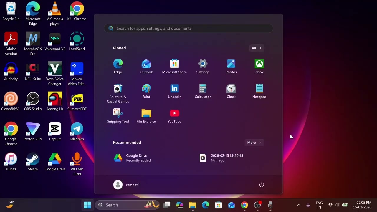Select the Voxal Voice Changer desktop shortcut
Viewport: 377px width, 212px height.
[x=55, y=74]
